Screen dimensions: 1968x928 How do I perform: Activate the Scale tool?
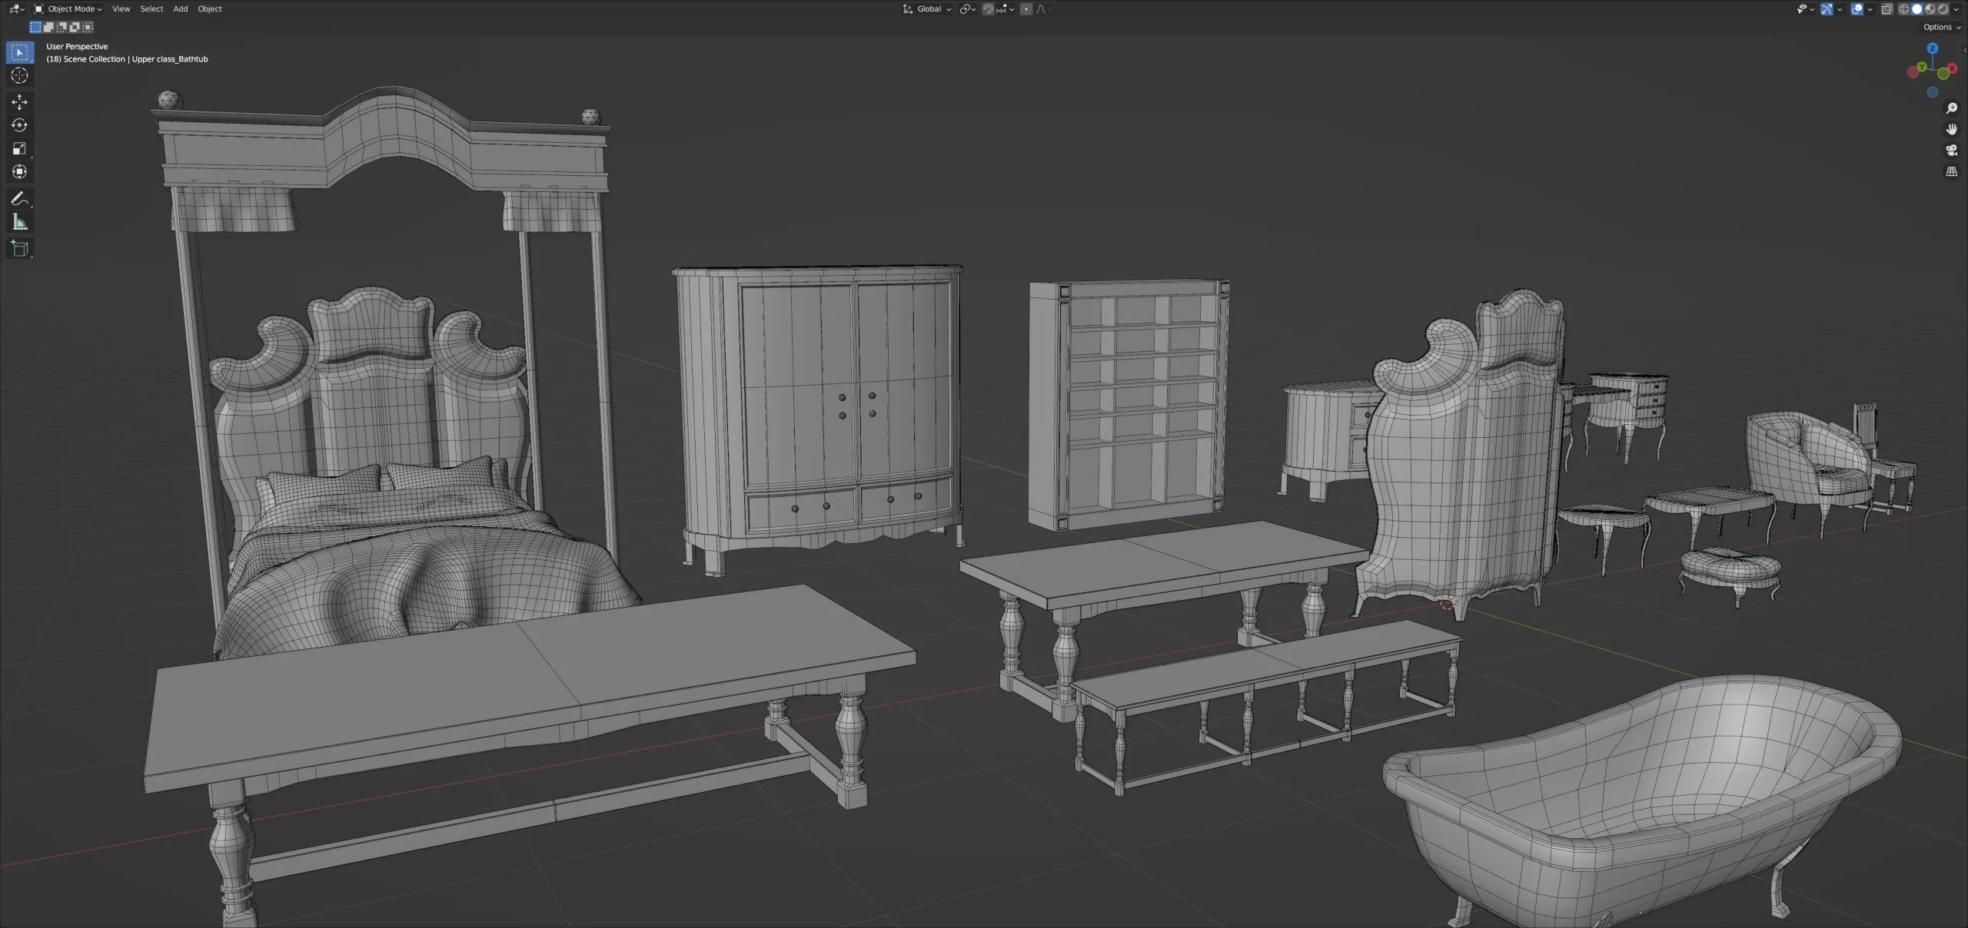coord(19,148)
